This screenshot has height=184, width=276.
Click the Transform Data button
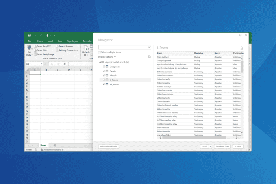[222, 146]
